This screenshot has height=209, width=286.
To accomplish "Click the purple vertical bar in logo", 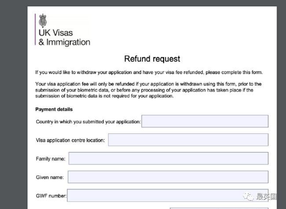I will tap(36, 29).
